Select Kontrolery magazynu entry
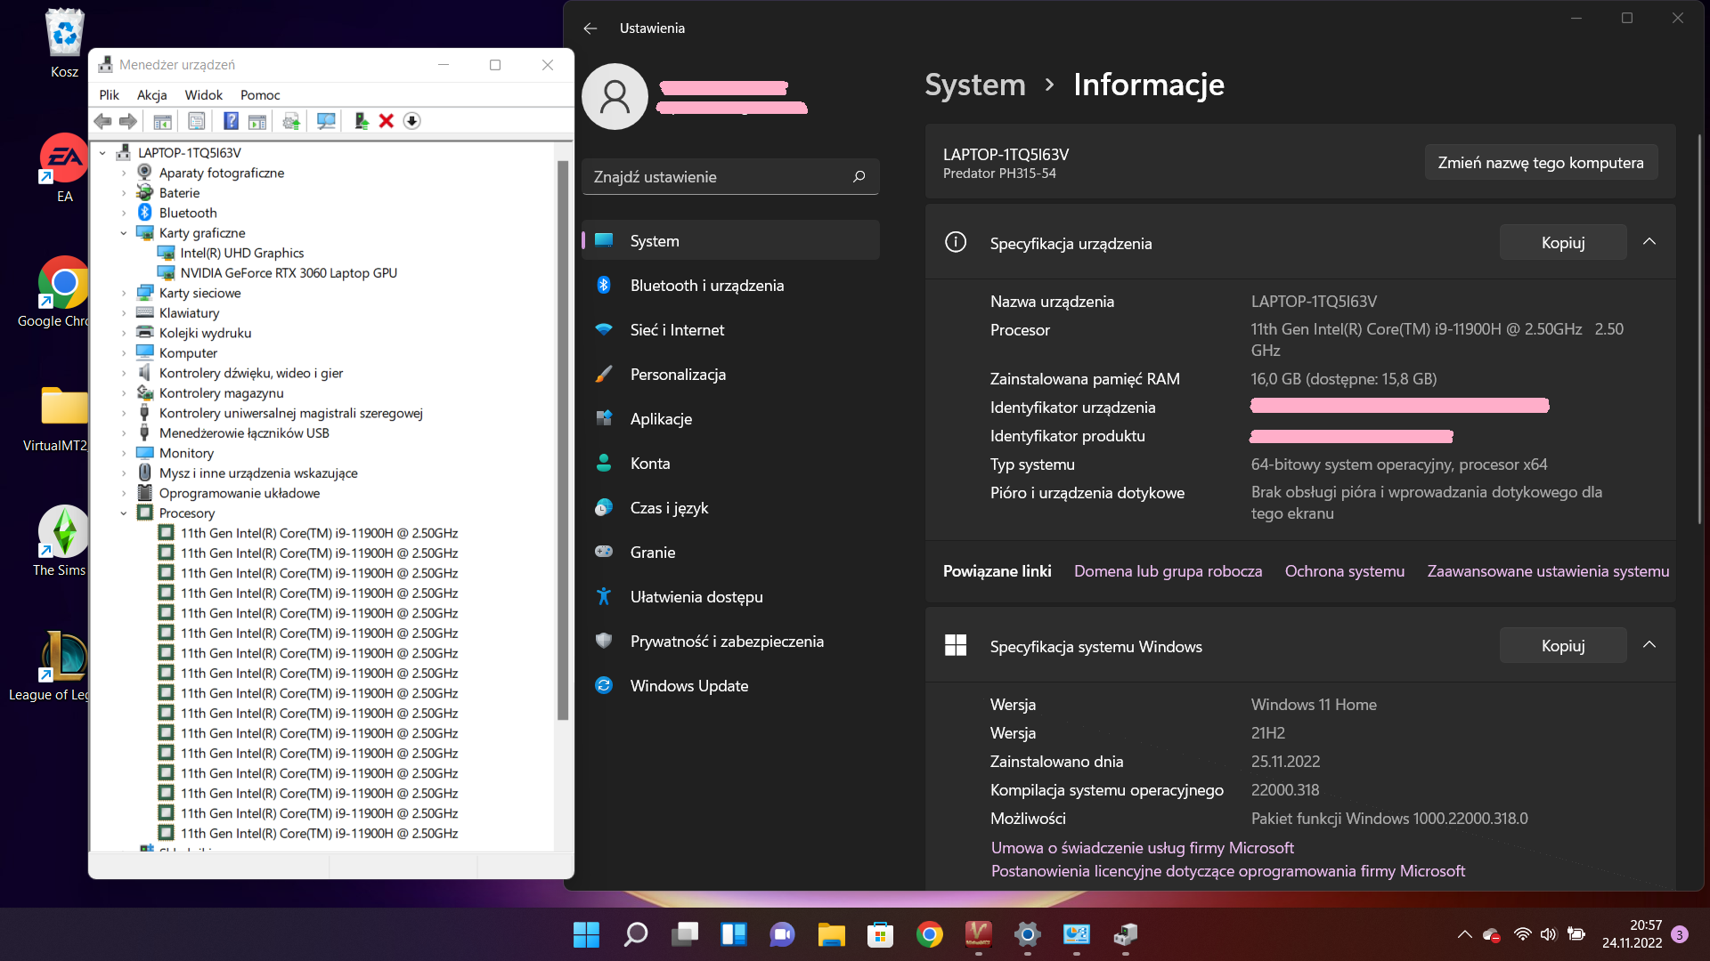 coord(221,393)
